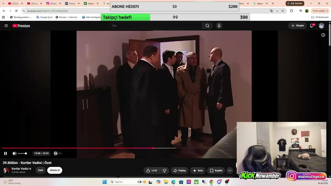This screenshot has width=331, height=186.
Task: Dislike the video with thumbs down
Action: pyautogui.click(x=164, y=171)
